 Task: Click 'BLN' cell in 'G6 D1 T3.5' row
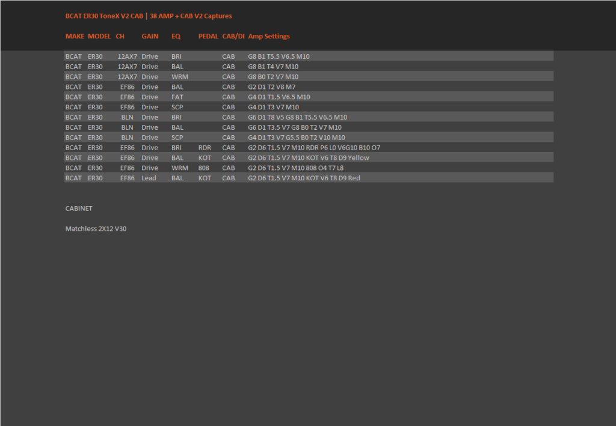(x=128, y=127)
